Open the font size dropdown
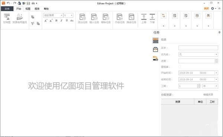Viewport: 223px width, 137px height. (x=71, y=15)
